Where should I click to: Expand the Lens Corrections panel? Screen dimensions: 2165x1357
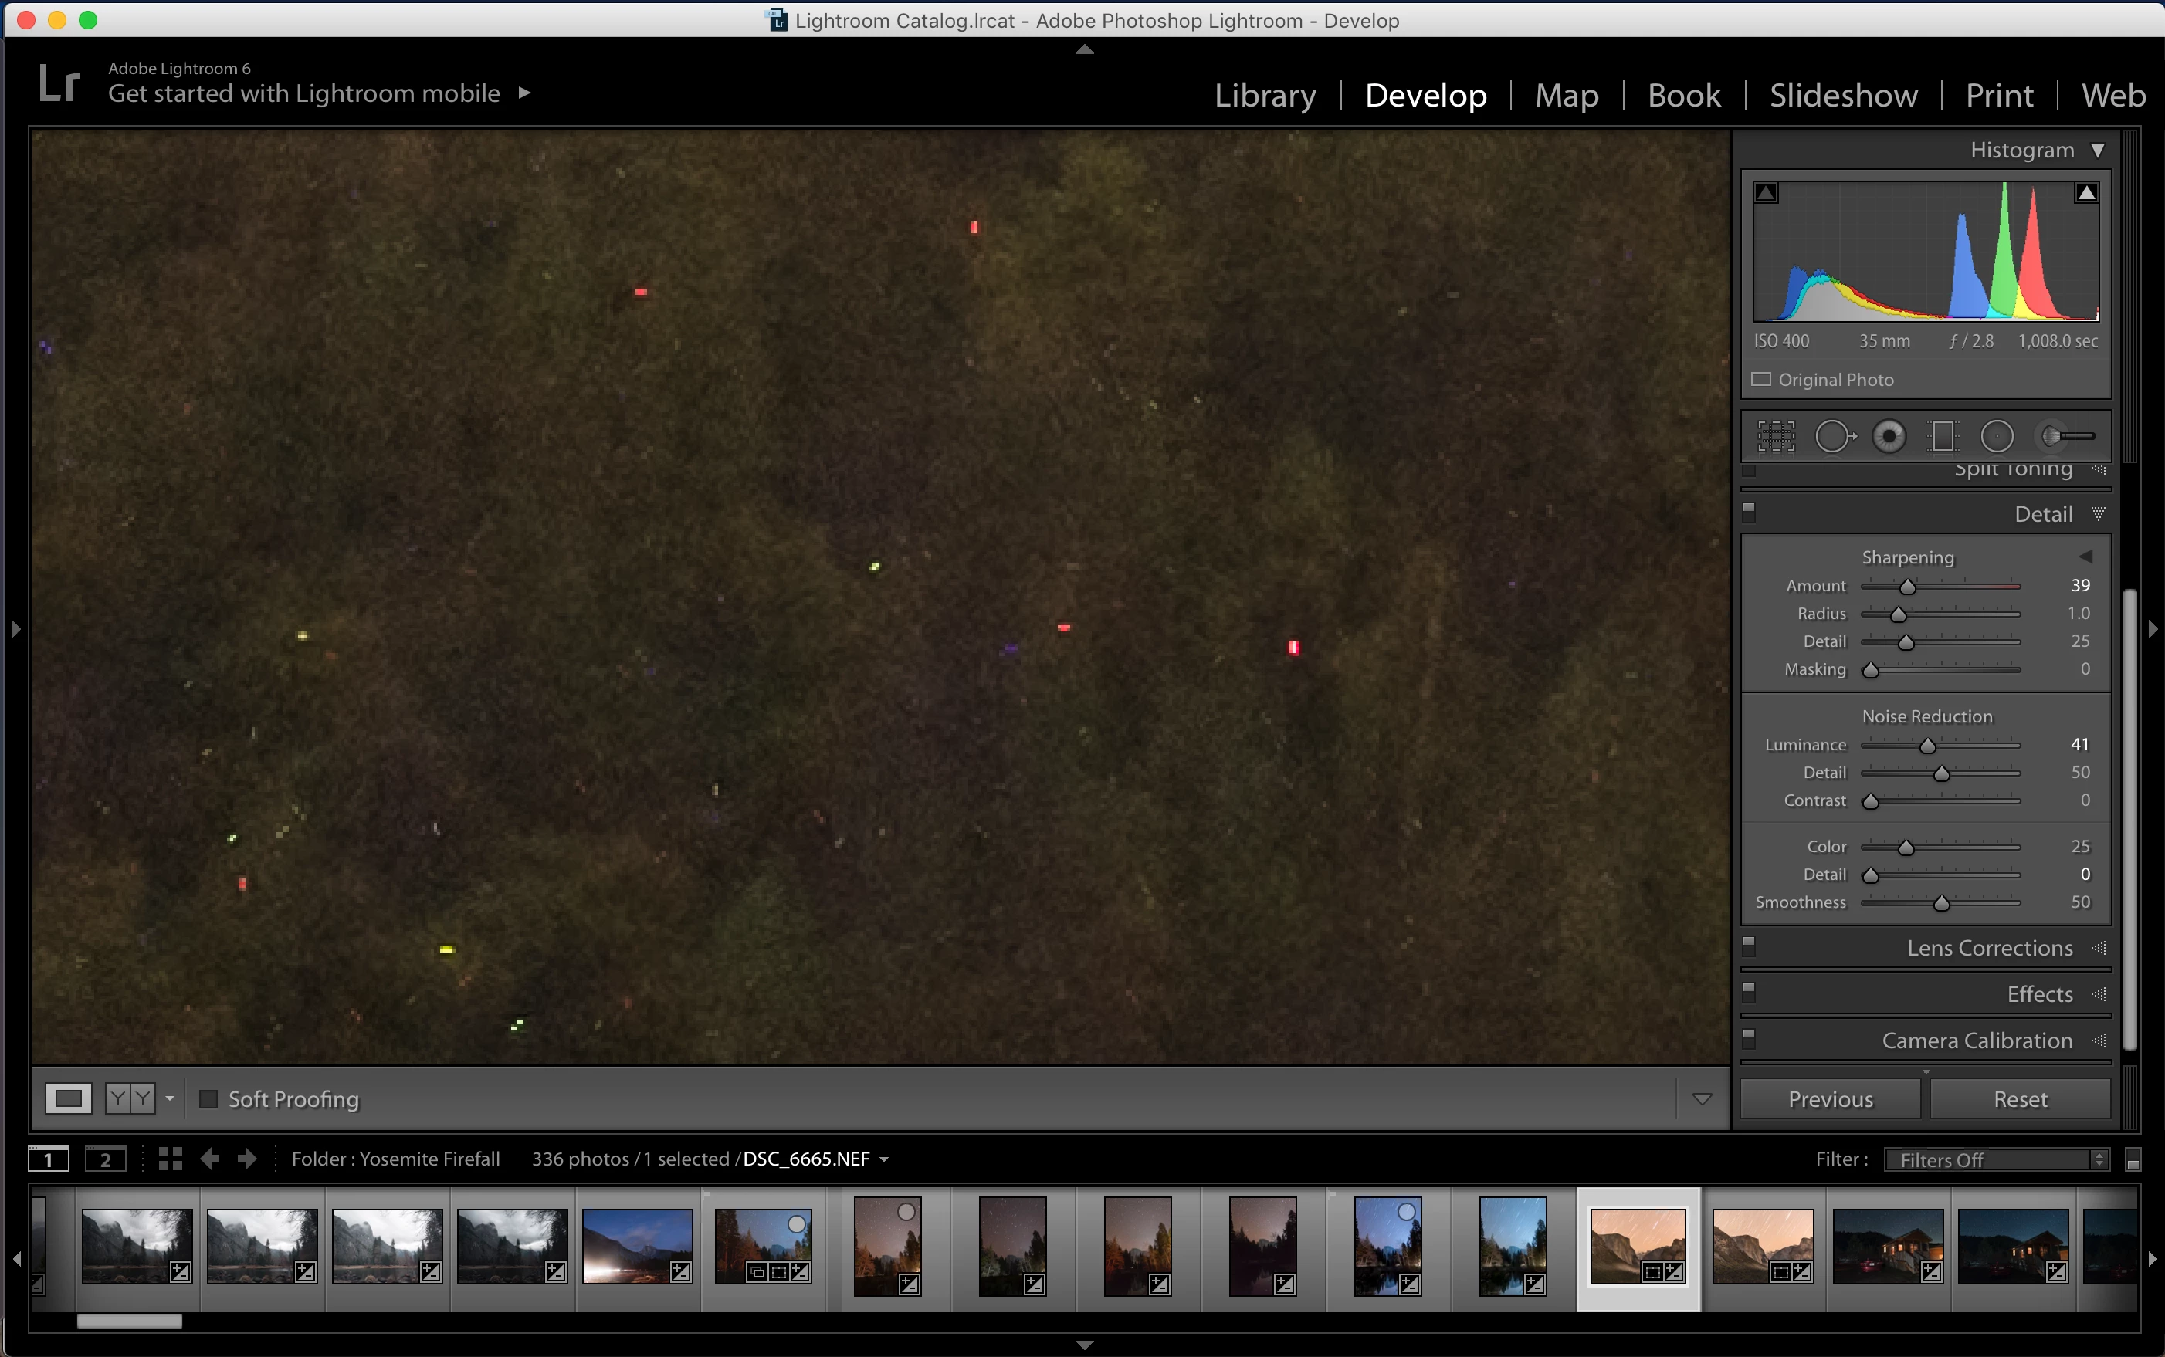[1989, 948]
